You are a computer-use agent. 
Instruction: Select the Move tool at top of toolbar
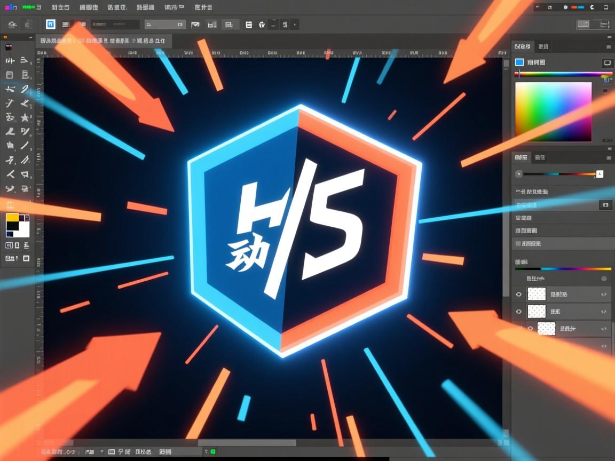(x=9, y=61)
